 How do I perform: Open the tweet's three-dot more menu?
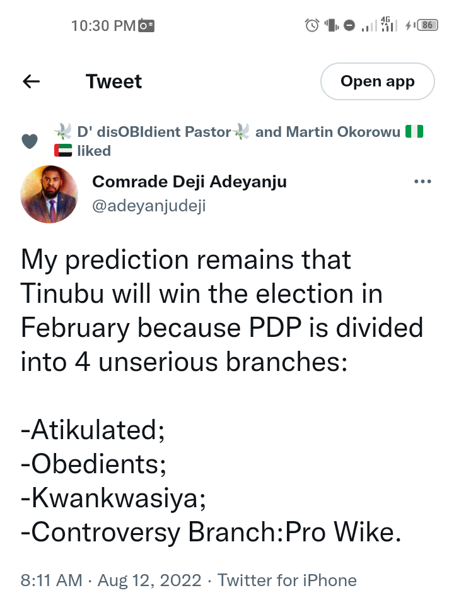point(421,182)
